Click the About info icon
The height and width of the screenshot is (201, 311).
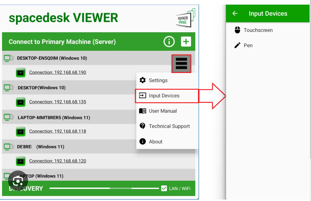coord(142,141)
